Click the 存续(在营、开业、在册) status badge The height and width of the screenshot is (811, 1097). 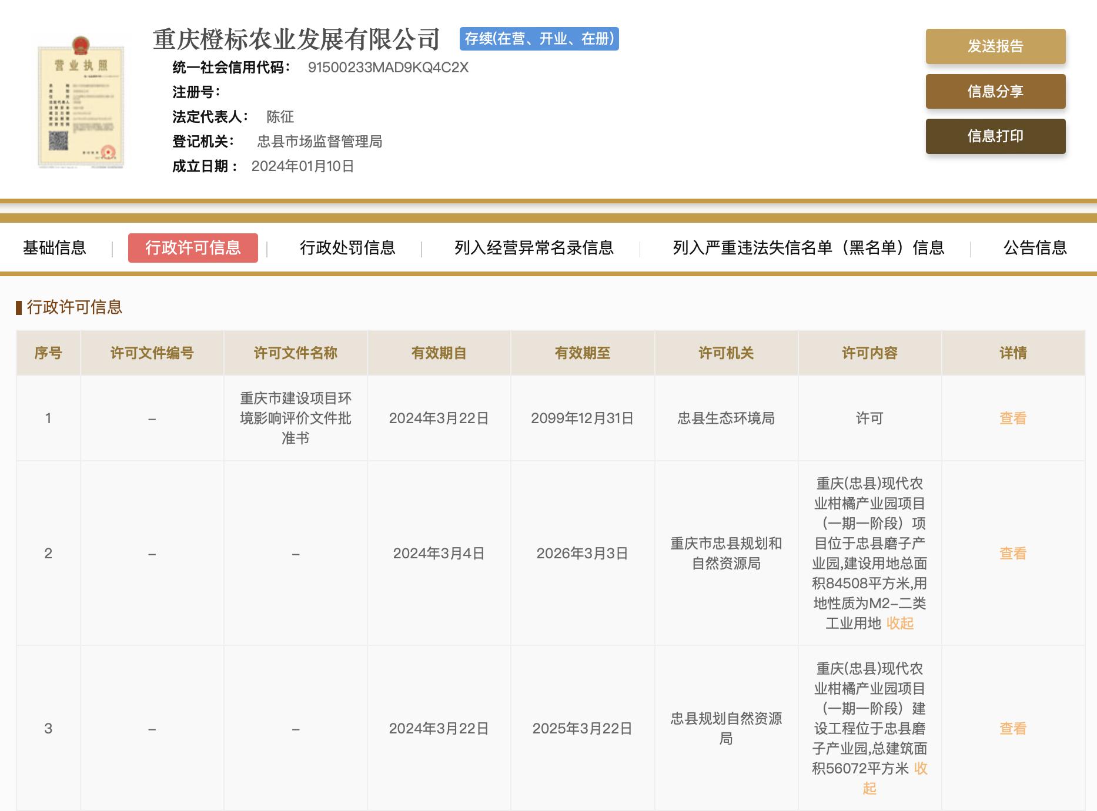pos(539,39)
